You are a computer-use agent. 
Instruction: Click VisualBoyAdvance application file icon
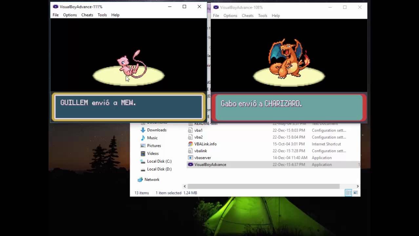[190, 165]
